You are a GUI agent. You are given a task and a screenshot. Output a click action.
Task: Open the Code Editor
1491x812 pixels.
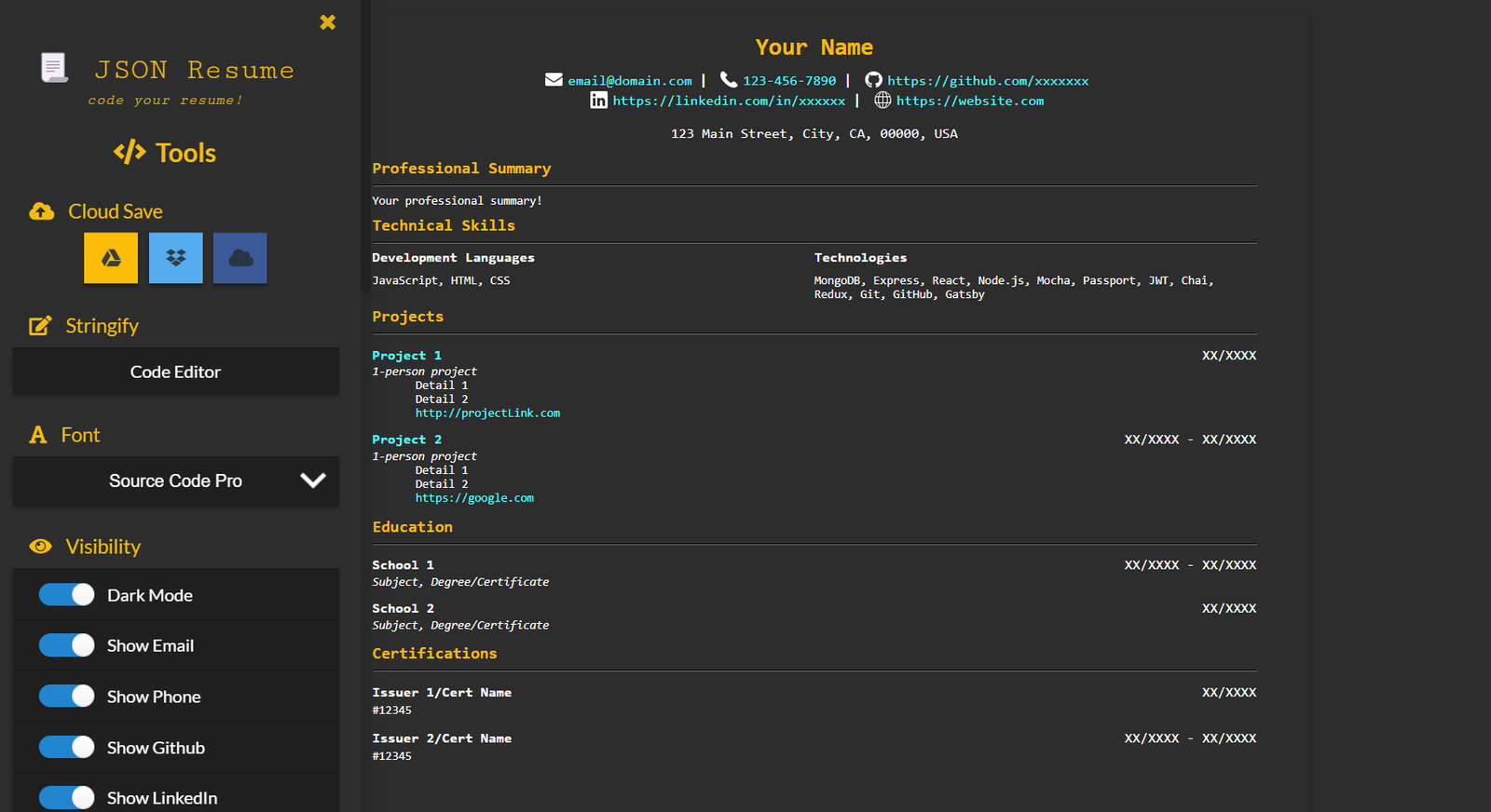click(175, 372)
